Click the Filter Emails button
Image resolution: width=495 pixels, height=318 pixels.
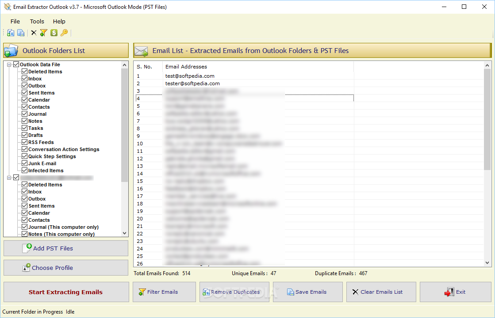coord(164,292)
